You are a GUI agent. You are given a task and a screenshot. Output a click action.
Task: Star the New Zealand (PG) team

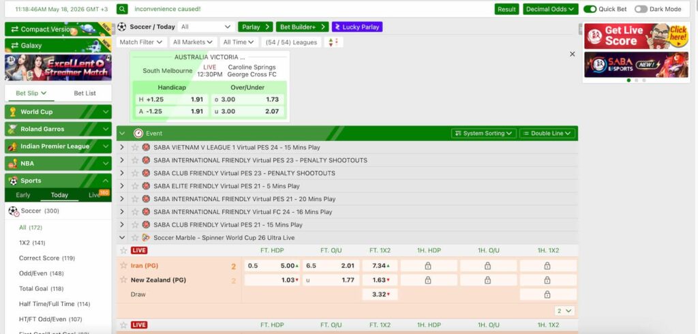click(124, 279)
